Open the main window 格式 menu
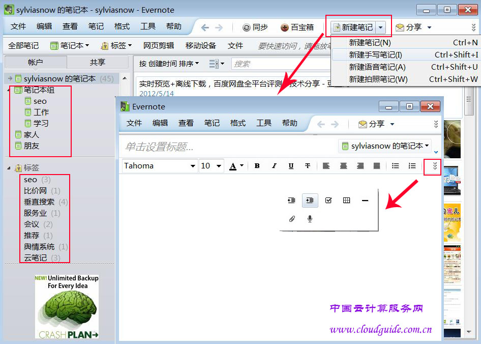 122,26
